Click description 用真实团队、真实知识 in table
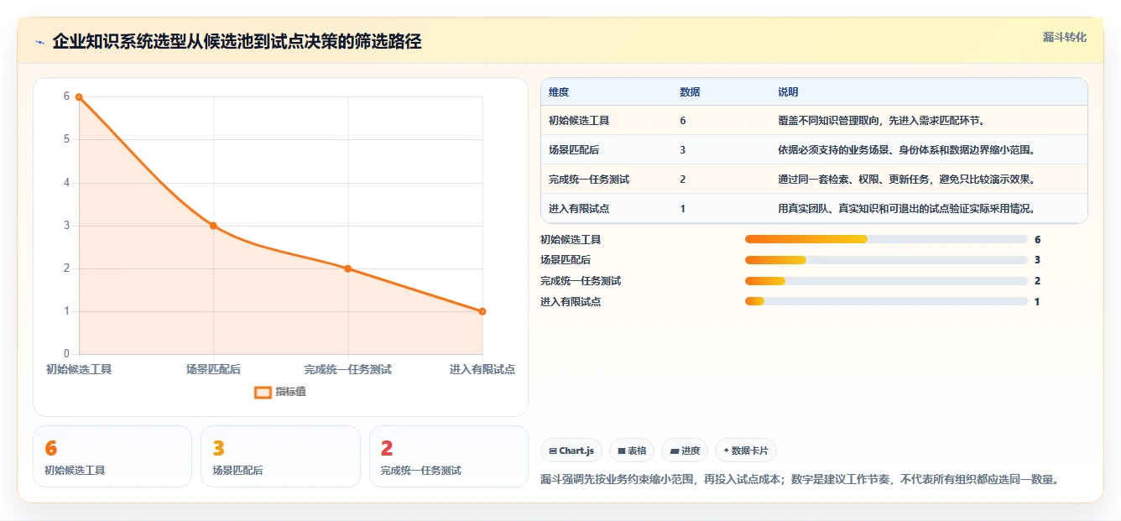The image size is (1121, 521). click(x=906, y=209)
